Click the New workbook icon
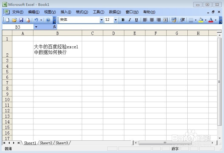The height and width of the screenshot is (153, 224). tap(7, 20)
